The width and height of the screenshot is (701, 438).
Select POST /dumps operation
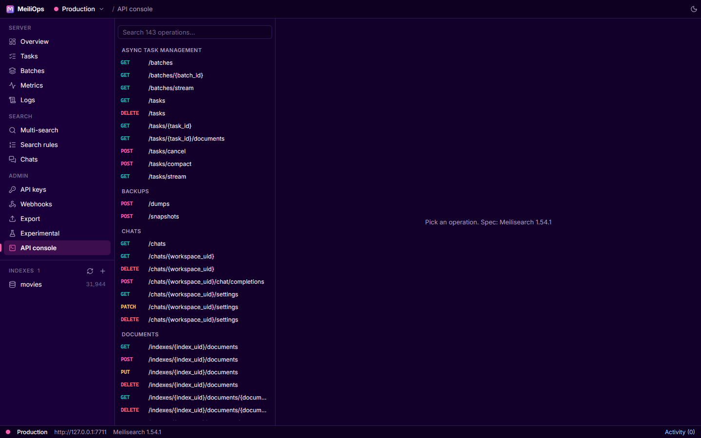click(195, 203)
